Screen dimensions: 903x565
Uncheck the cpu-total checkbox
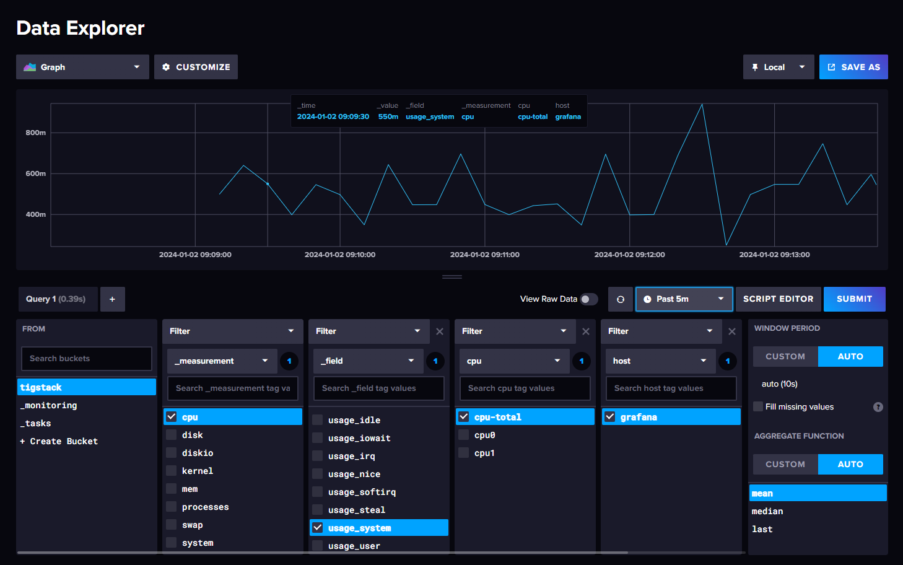point(464,416)
